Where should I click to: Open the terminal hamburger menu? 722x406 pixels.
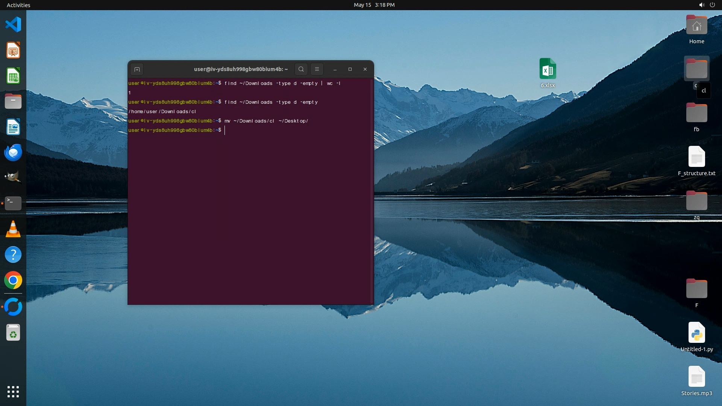click(317, 69)
